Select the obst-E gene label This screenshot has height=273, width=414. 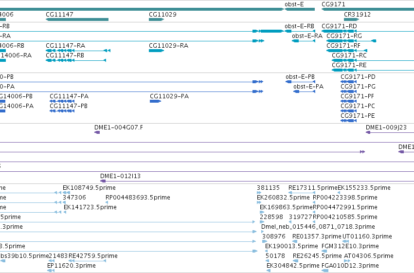294,4
